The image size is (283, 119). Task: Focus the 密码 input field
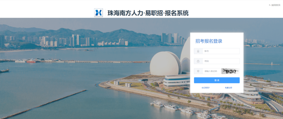point(221,61)
